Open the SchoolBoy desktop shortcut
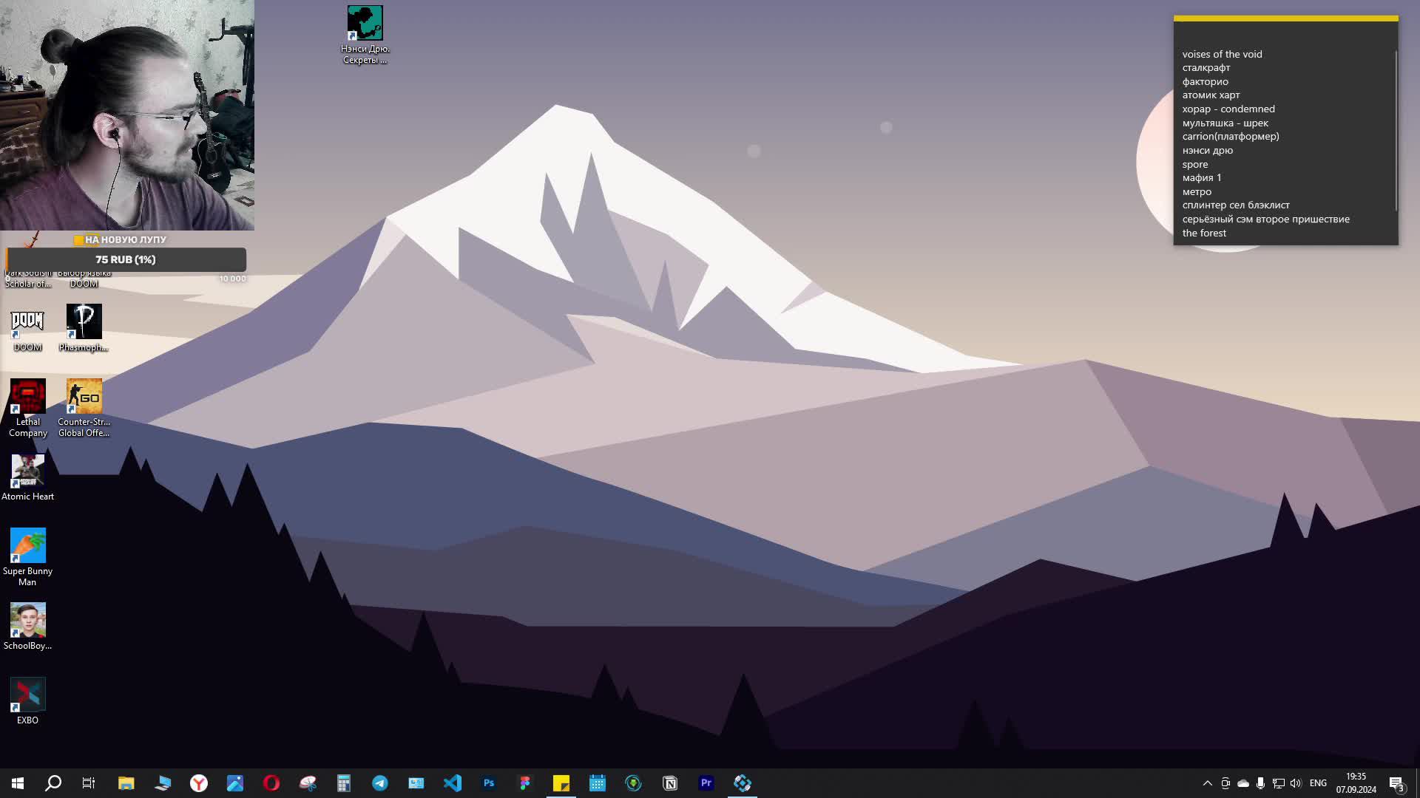 point(27,621)
